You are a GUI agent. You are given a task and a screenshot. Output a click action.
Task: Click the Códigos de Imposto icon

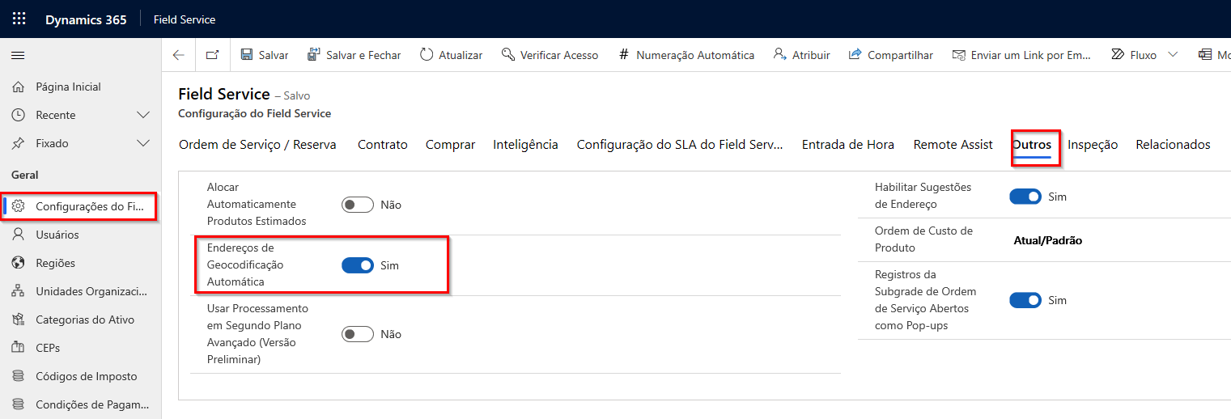click(x=19, y=376)
